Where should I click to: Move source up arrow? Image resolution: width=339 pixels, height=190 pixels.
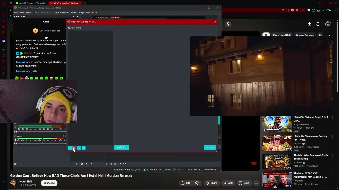click(120, 164)
